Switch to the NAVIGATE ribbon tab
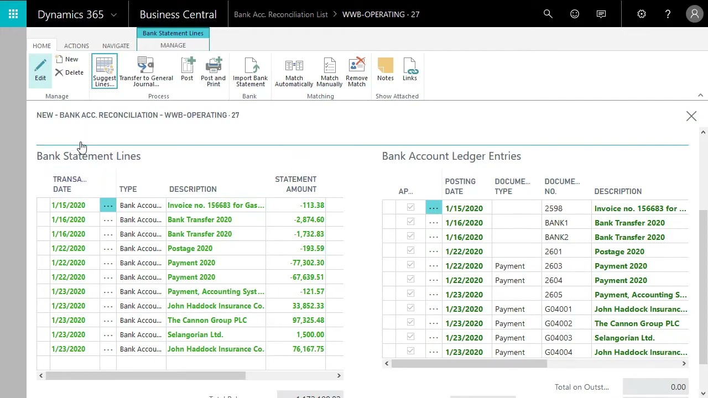The height and width of the screenshot is (398, 708). coord(116,46)
